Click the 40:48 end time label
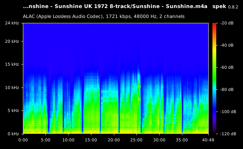This screenshot has height=149, width=243. (x=208, y=140)
